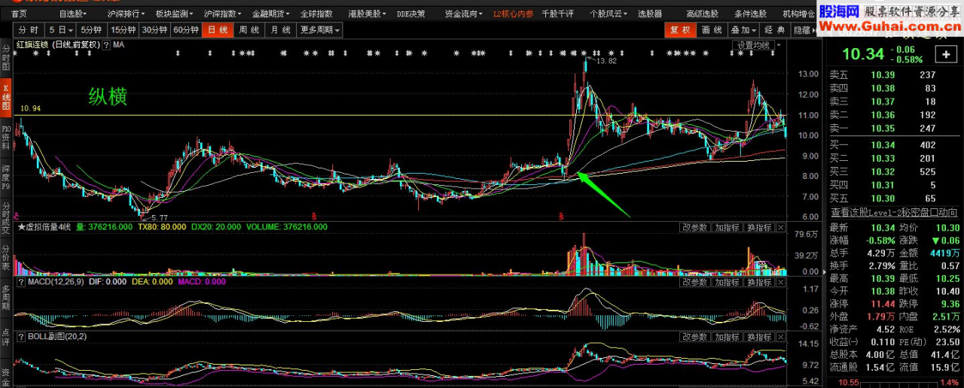Click the red S marker on the chart bottom

click(x=314, y=216)
